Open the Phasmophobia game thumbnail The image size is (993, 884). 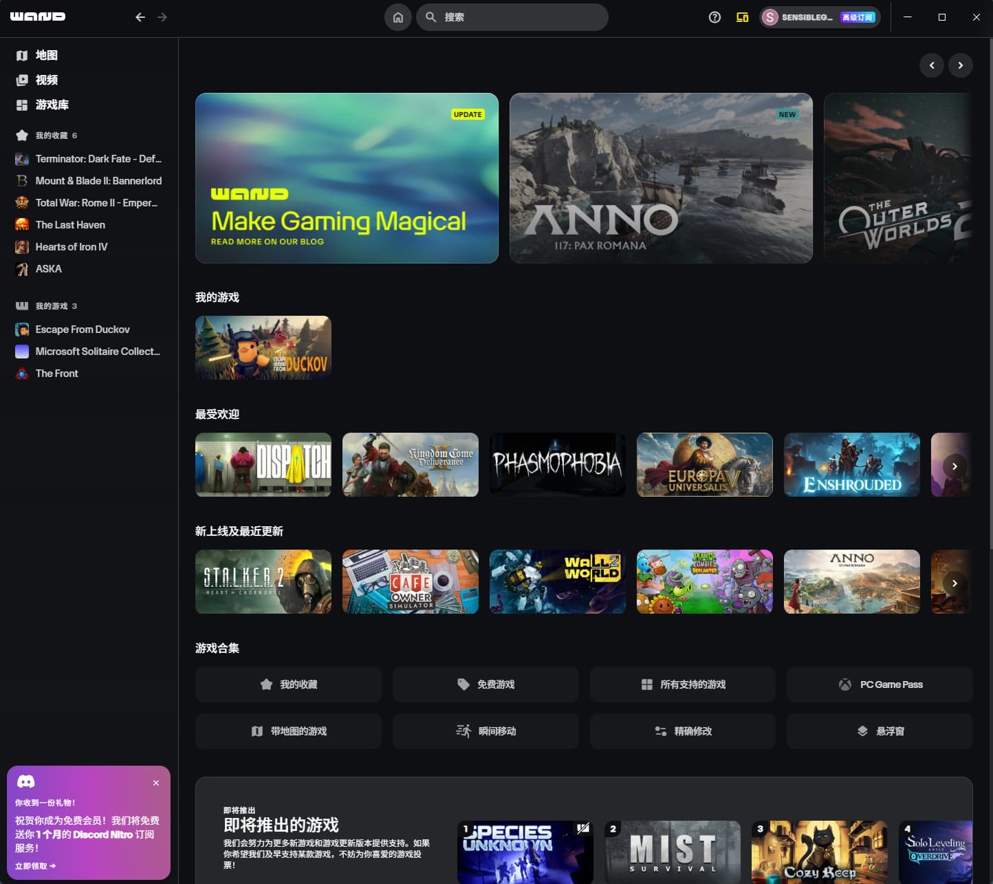pyautogui.click(x=557, y=464)
